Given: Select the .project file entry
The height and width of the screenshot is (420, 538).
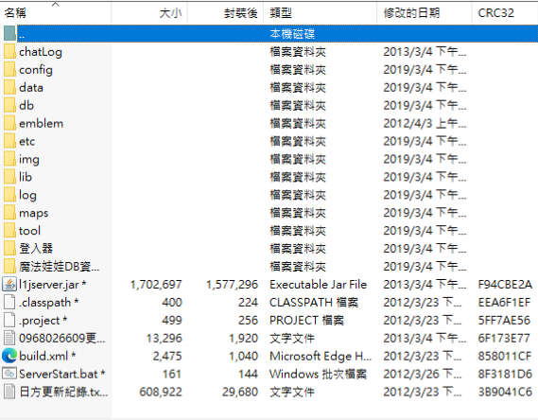Looking at the screenshot, I should [43, 320].
